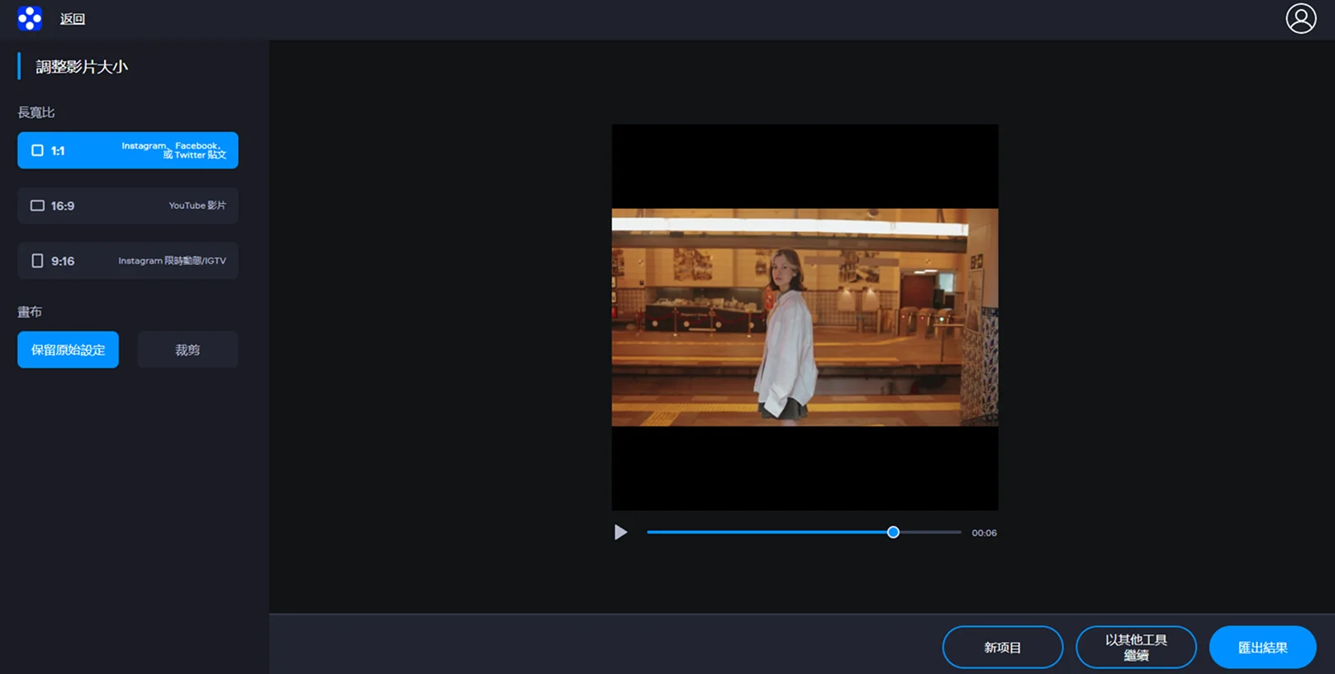Click the 調整影片大小 panel heading
The width and height of the screenshot is (1335, 674).
tap(82, 67)
